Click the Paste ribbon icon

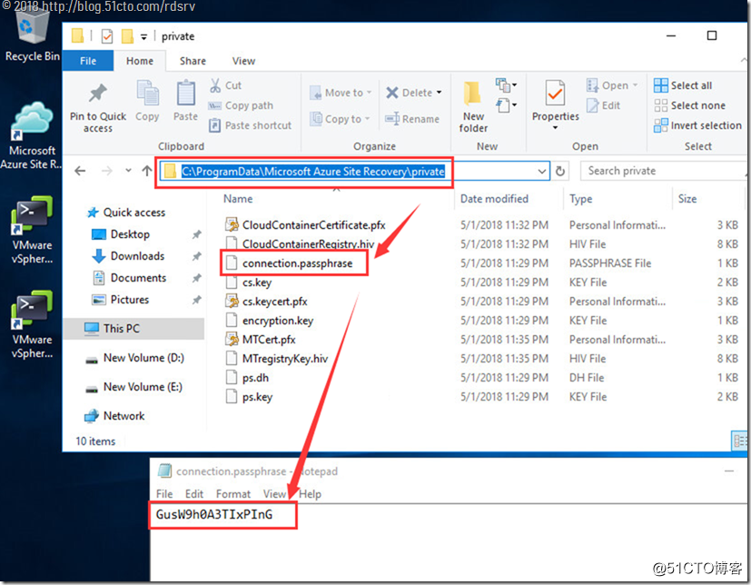tap(185, 101)
